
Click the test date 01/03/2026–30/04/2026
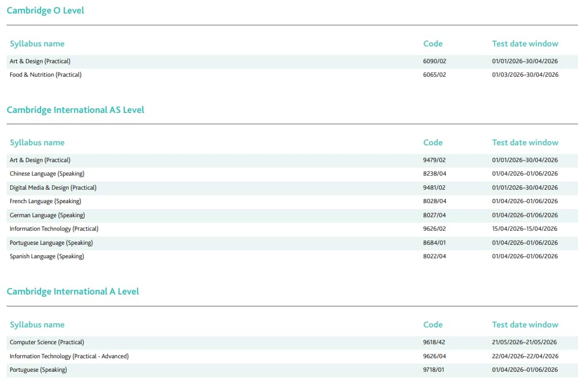tap(525, 75)
